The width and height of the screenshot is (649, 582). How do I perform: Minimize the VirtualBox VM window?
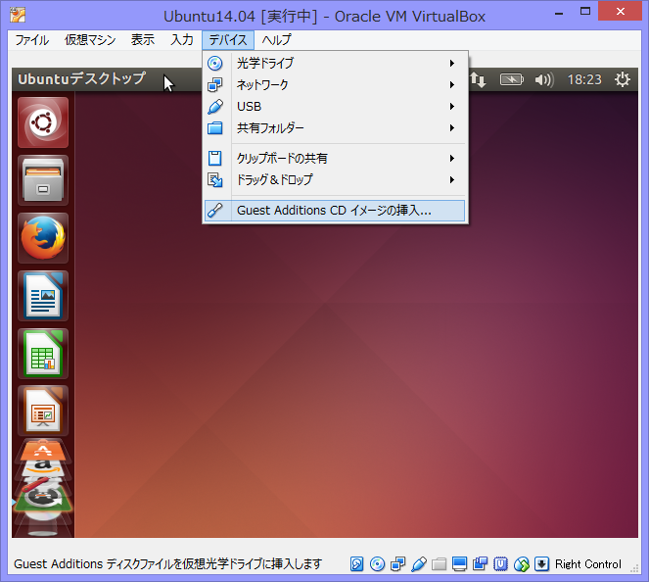(559, 12)
